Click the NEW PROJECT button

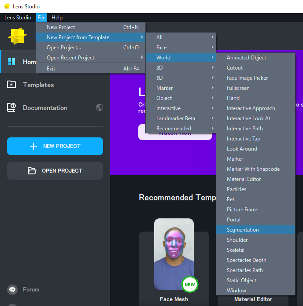55,146
